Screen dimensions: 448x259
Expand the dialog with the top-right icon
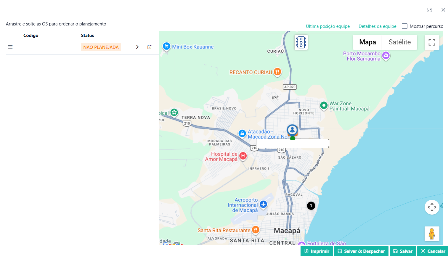click(430, 10)
